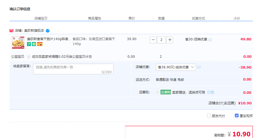Click the 单价 column header

click(132, 18)
